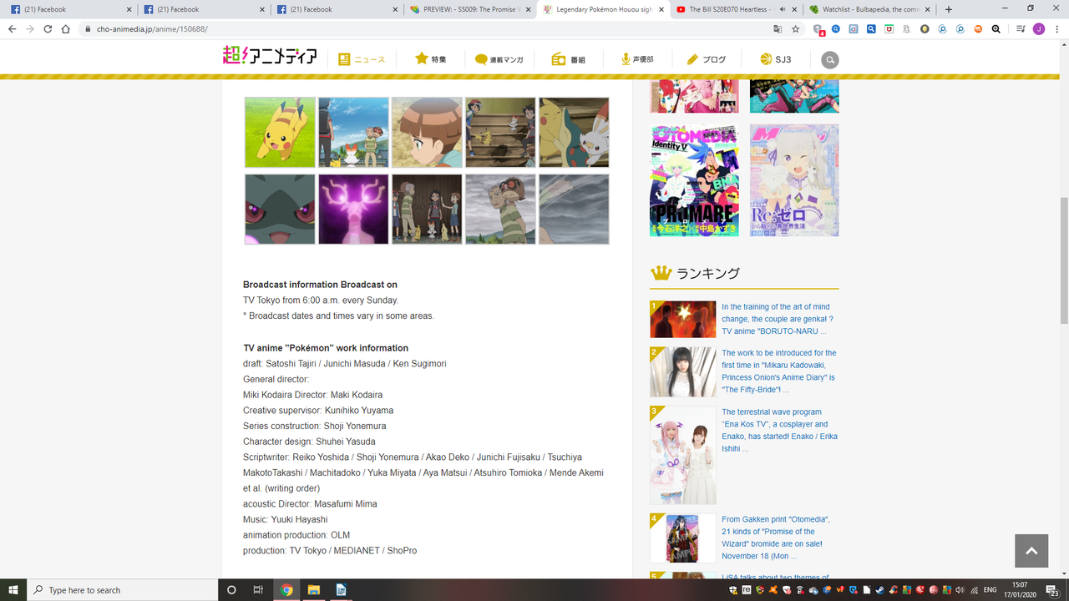Open the clock showing 15:07 17/01/2020
The width and height of the screenshot is (1069, 601).
(1021, 590)
